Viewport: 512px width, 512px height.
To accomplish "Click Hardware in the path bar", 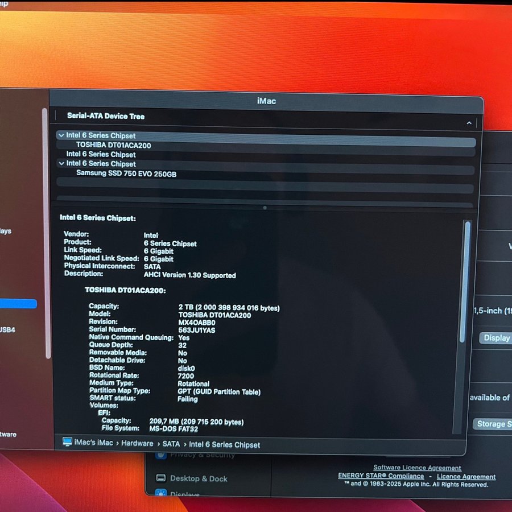I will tap(137, 443).
